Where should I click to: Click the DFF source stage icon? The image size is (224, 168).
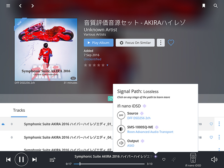coord(121,115)
